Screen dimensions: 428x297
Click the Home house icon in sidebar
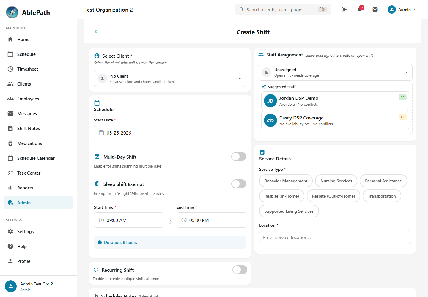click(x=10, y=39)
